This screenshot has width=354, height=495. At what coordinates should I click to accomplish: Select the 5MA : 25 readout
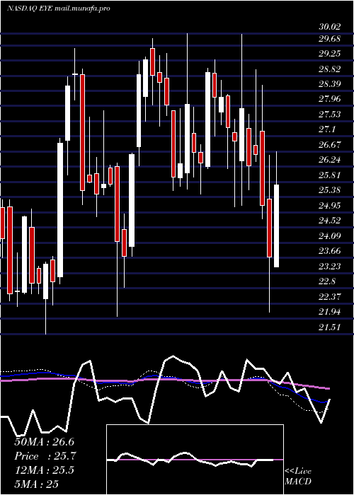click(37, 484)
